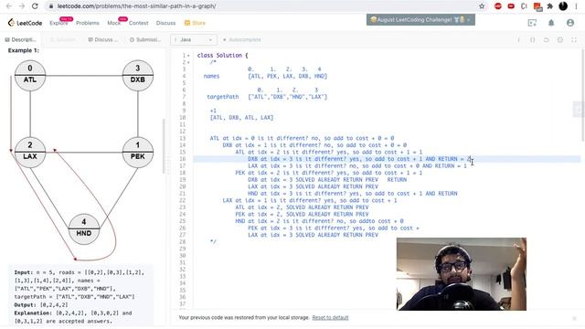
Task: Collapse class Solution at line 1
Action: 188,56
